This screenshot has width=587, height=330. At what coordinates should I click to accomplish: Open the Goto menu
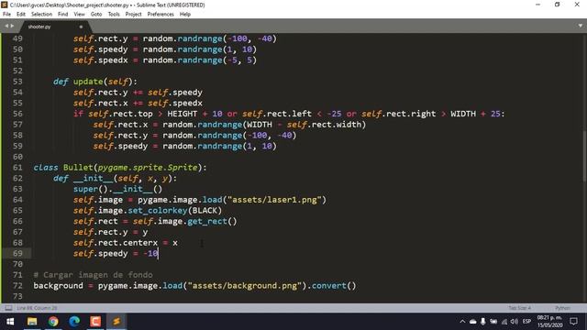point(96,15)
